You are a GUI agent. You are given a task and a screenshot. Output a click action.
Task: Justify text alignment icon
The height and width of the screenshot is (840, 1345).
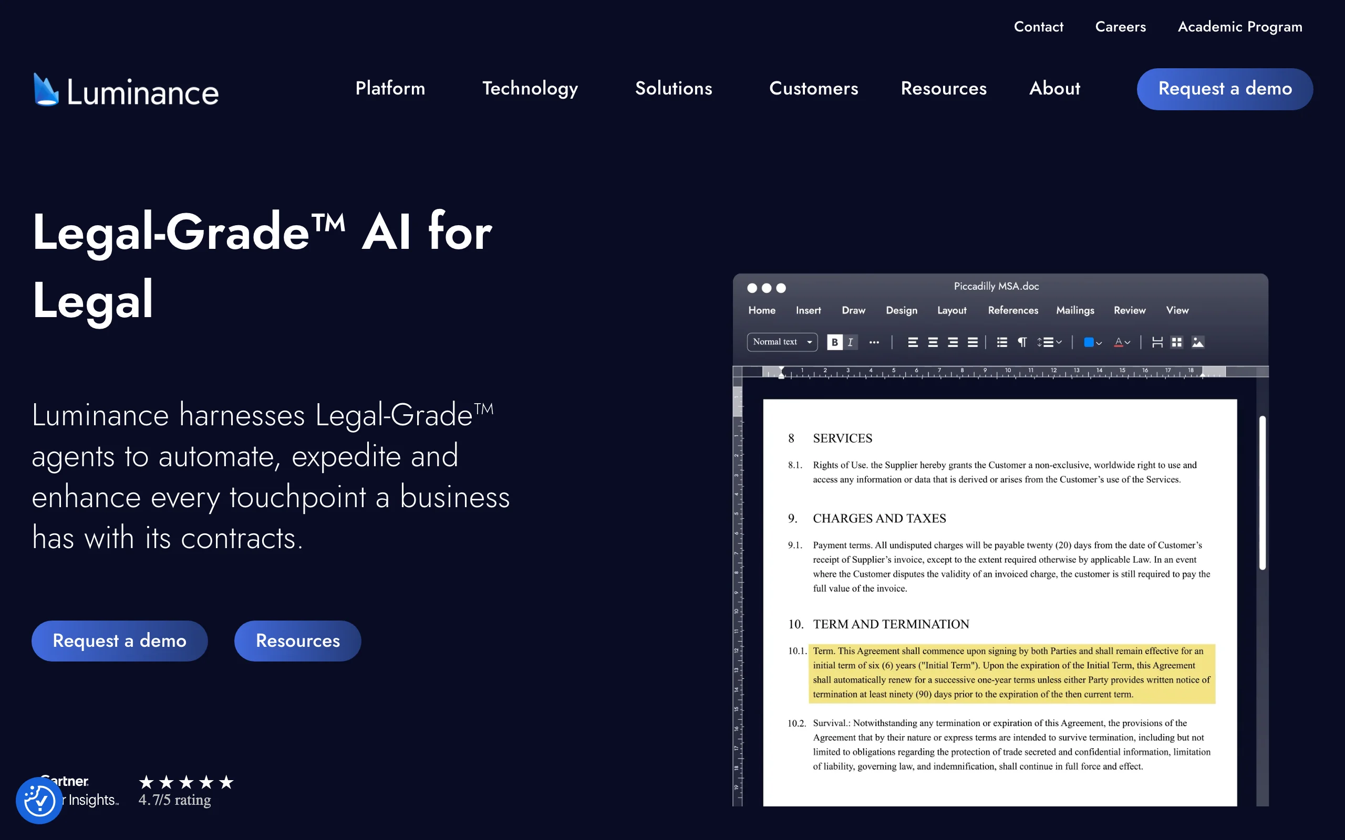(x=972, y=342)
